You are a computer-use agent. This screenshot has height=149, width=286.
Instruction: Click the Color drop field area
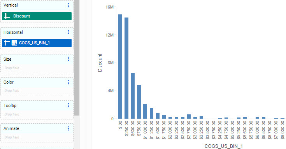tap(37, 91)
